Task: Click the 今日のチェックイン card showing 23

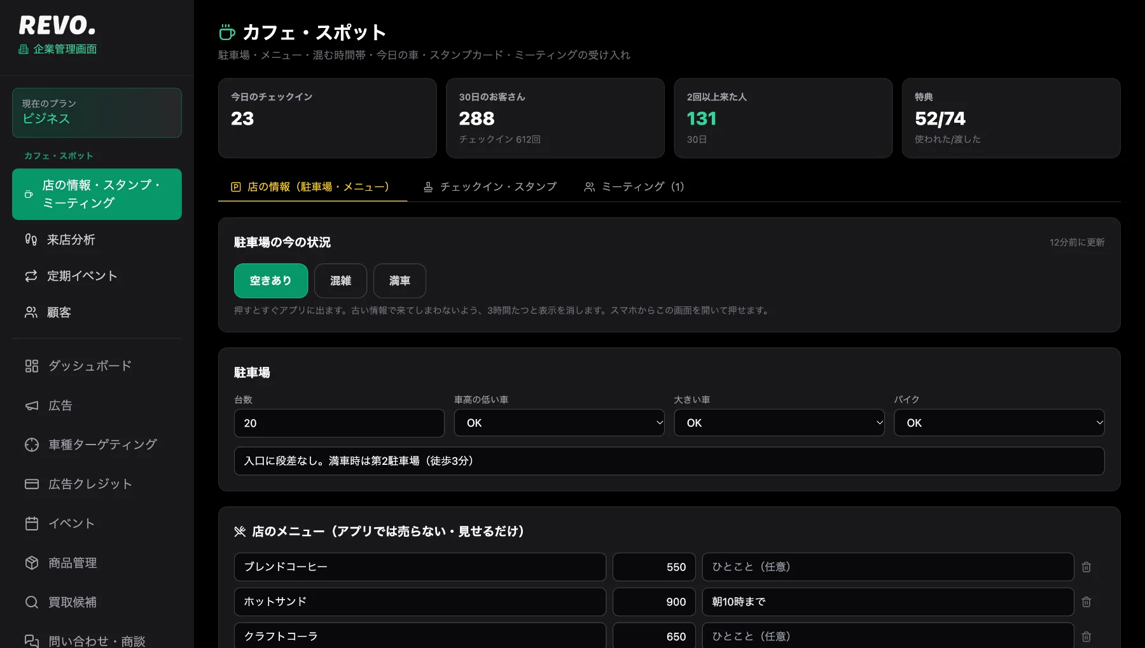Action: point(328,118)
